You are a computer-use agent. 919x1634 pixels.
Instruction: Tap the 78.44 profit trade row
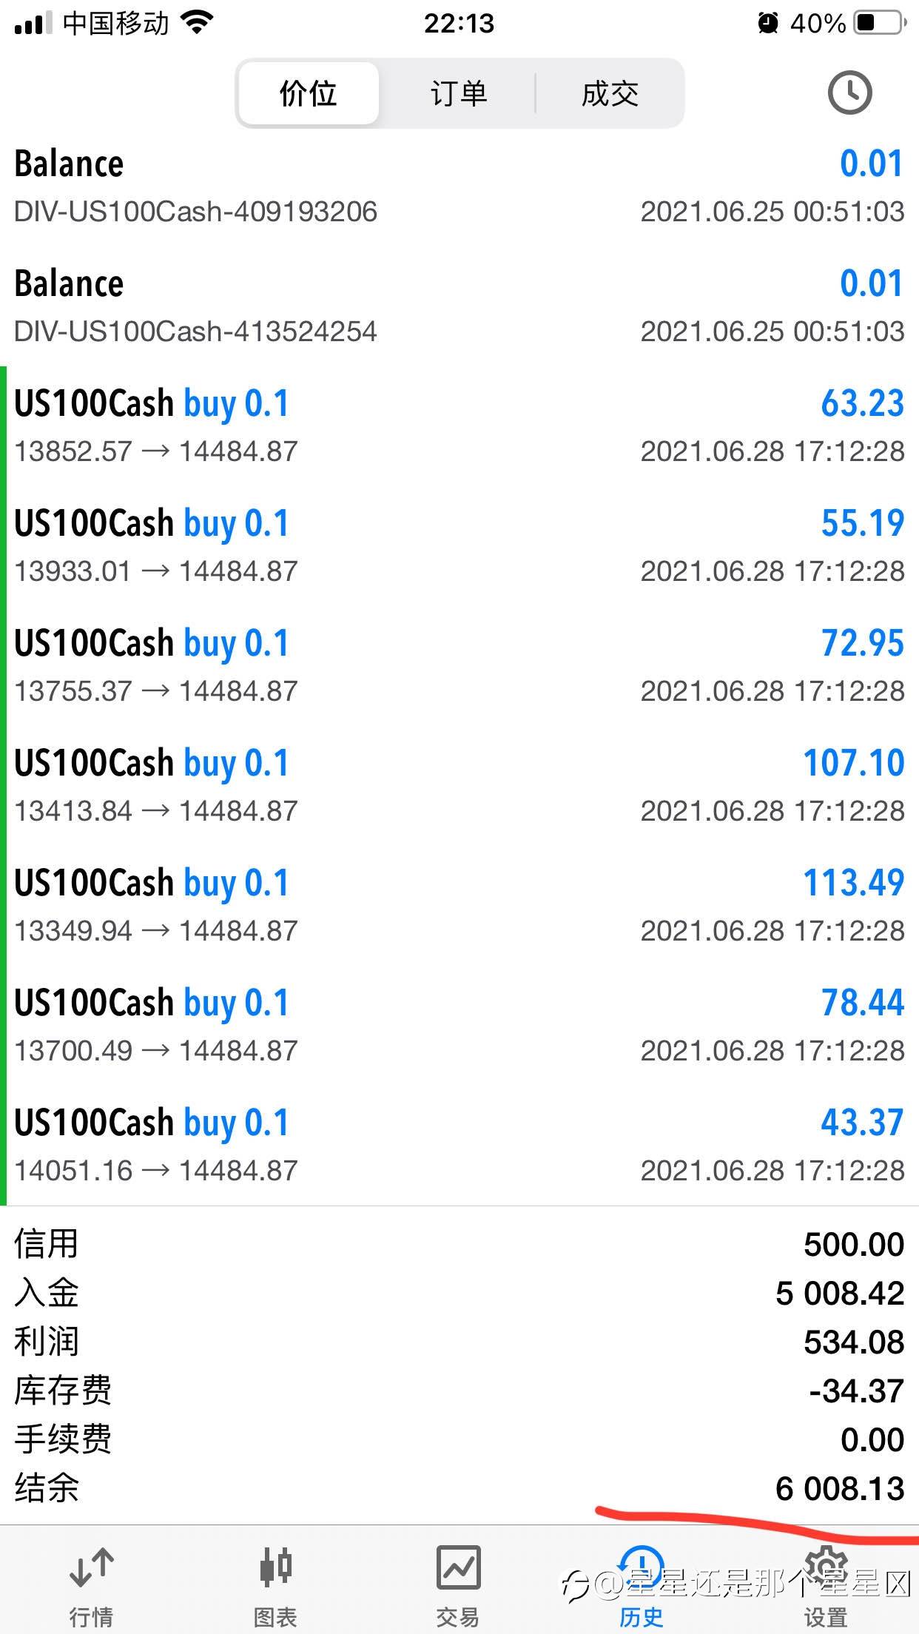(x=459, y=1026)
